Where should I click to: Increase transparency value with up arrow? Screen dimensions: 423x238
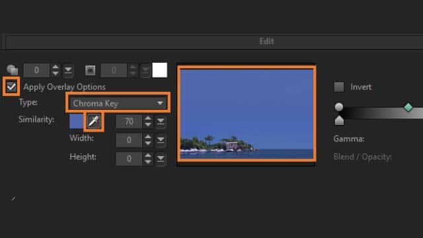tap(56, 67)
